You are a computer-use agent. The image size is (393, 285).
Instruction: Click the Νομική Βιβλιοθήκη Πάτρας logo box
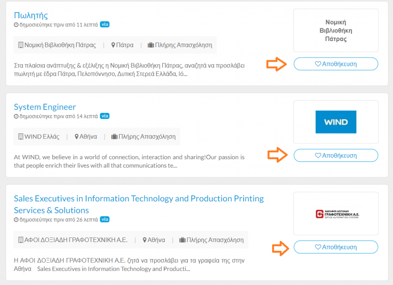coord(336,31)
